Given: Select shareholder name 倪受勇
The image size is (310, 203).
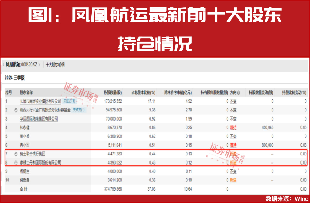Looking at the screenshot, I should click(25, 180).
